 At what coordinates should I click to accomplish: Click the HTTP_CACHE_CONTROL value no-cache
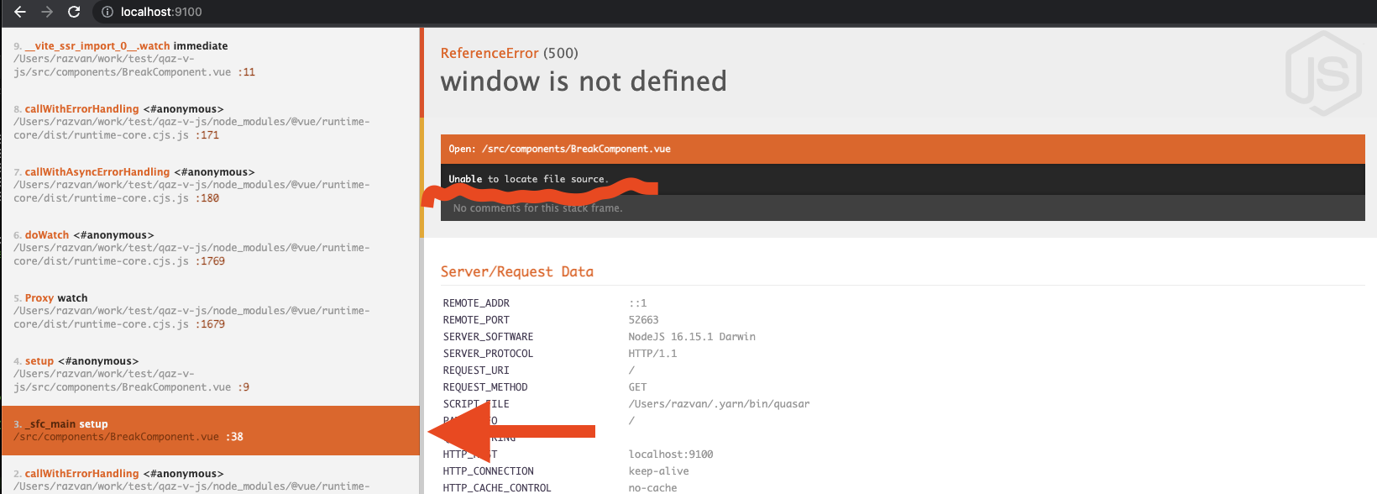tap(652, 488)
